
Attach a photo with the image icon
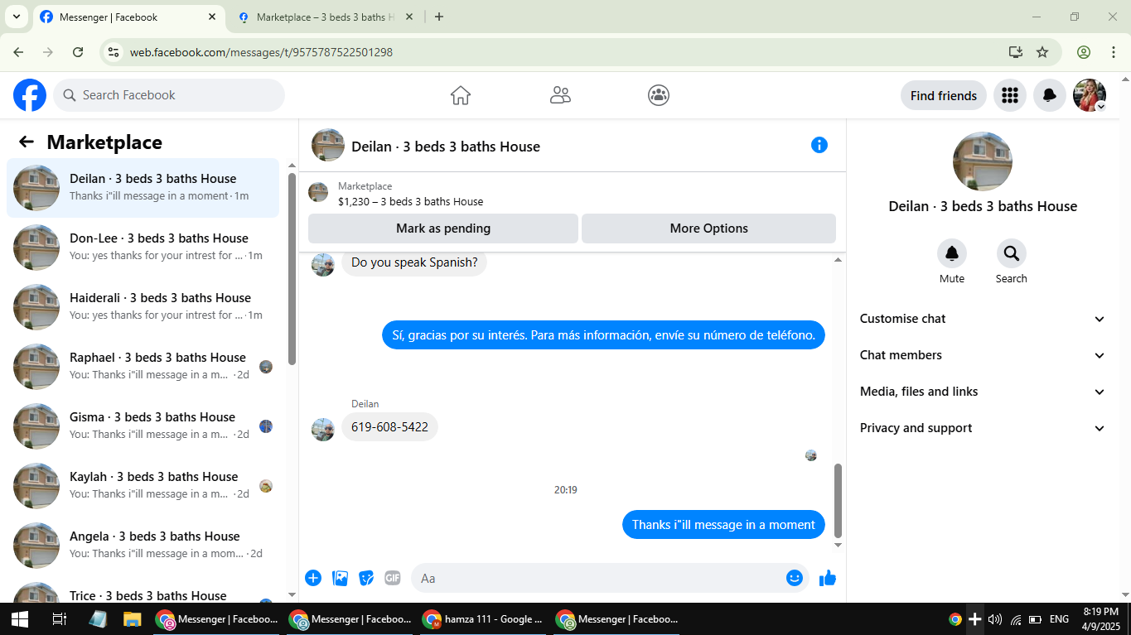[x=340, y=578]
